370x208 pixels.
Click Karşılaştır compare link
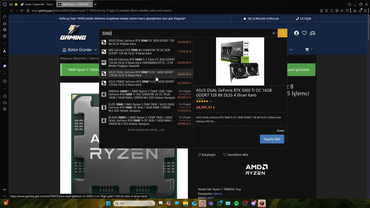coord(207,155)
